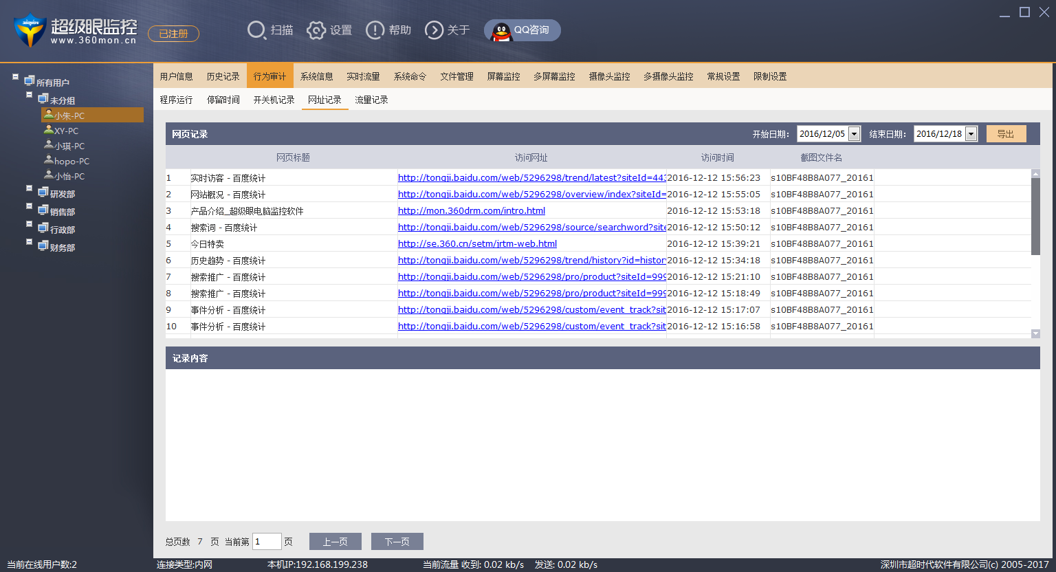Go to 下一页 next page
Viewport: 1056px width, 572px height.
(397, 542)
